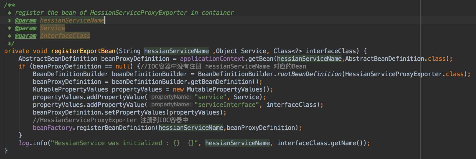Viewport: 476px width, 159px height.
Task: Click the propertyName hint before "serviceInterface"
Action: pyautogui.click(x=171, y=105)
